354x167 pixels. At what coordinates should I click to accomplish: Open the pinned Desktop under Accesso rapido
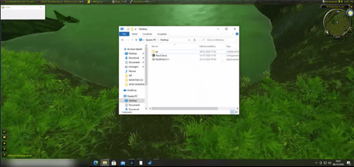[132, 53]
